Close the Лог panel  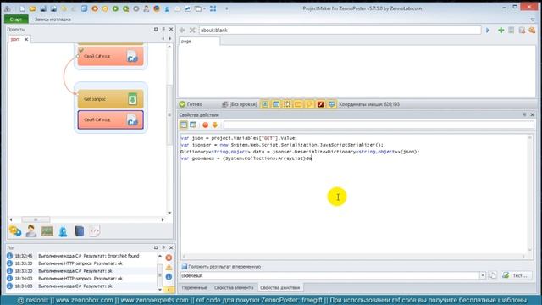171,247
